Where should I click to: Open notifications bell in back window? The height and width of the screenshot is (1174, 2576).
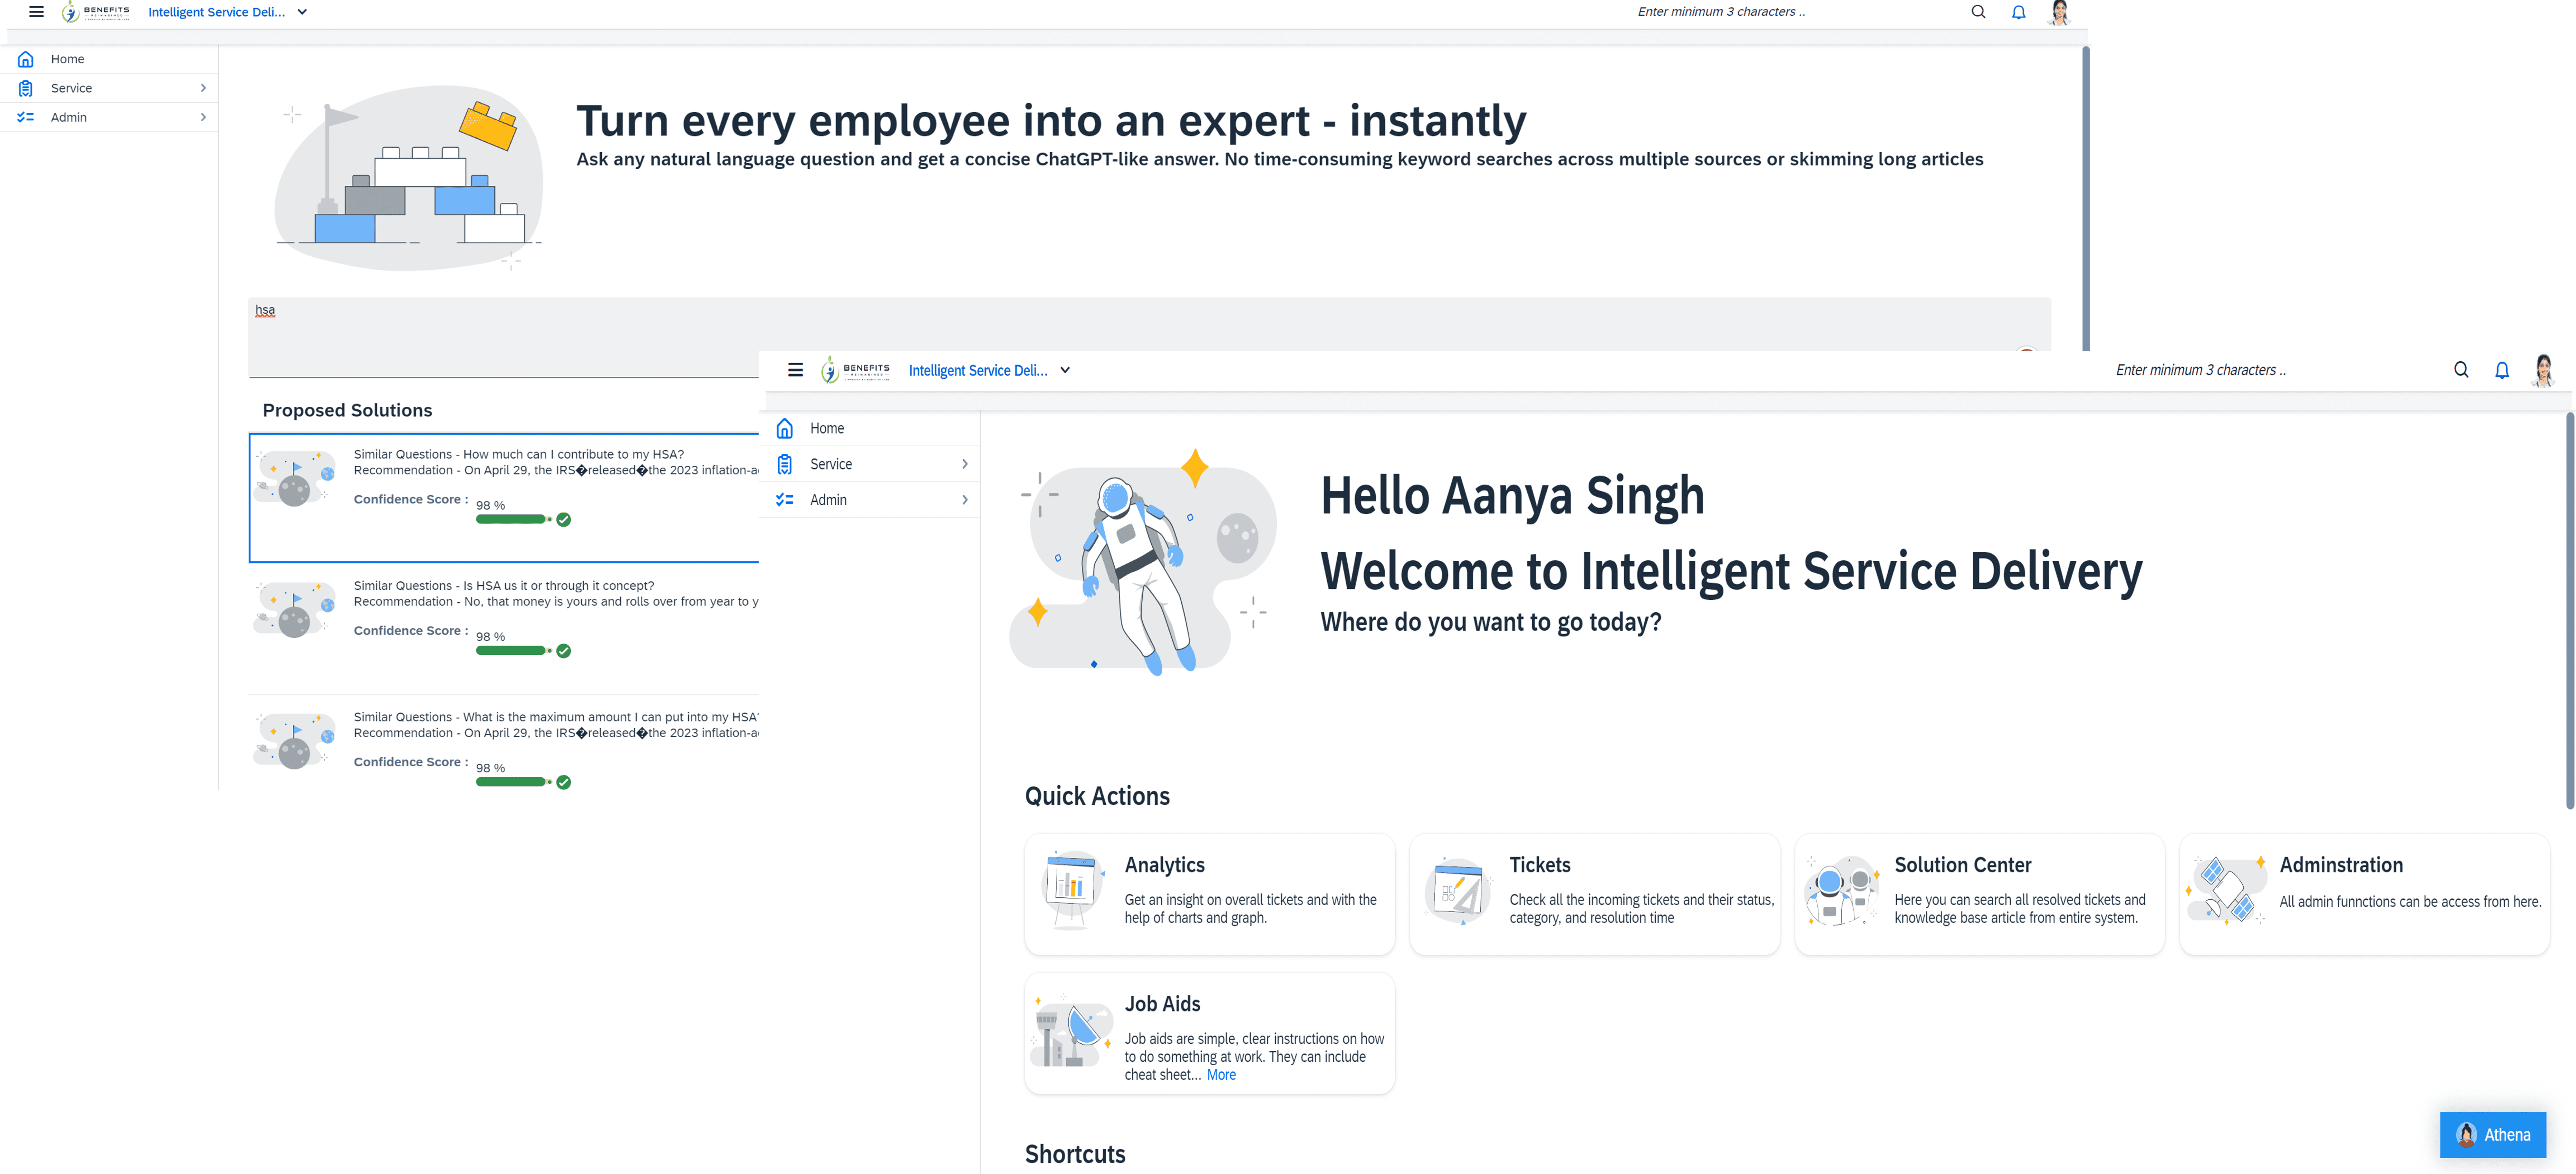coord(2019,12)
